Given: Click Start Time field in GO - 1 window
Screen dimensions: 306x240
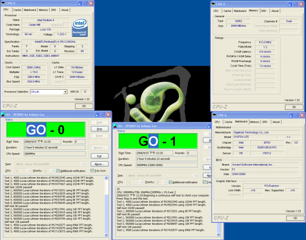Looking at the screenshot, I should coord(154,153).
